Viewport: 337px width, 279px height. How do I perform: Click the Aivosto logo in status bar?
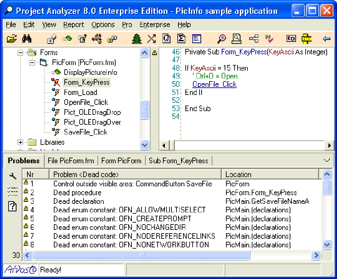pos(20,269)
